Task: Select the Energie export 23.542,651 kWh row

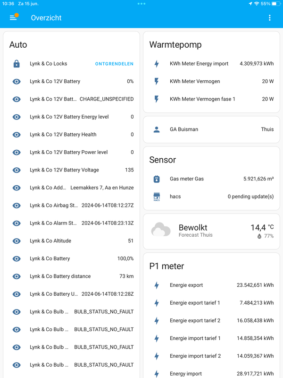Action: click(x=211, y=285)
